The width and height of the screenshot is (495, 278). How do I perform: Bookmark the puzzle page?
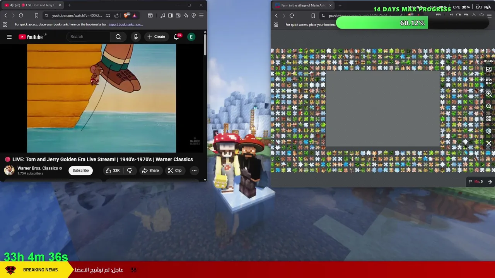click(313, 16)
